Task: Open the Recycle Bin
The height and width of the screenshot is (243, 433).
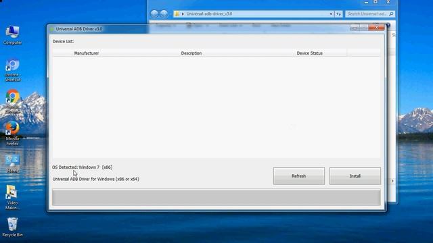Action: (x=12, y=227)
